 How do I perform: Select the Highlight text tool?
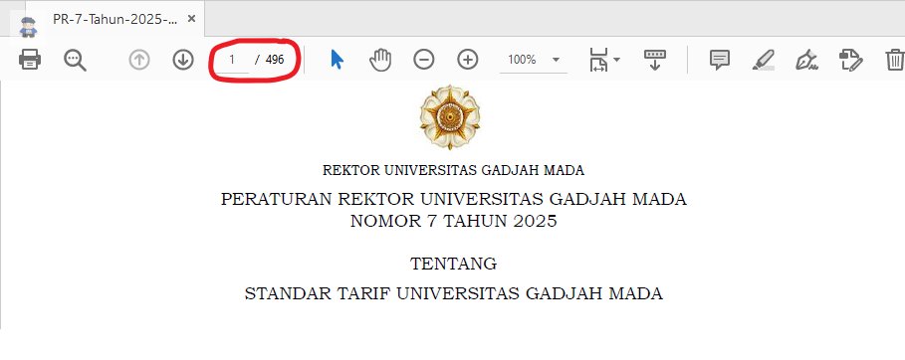click(x=764, y=60)
